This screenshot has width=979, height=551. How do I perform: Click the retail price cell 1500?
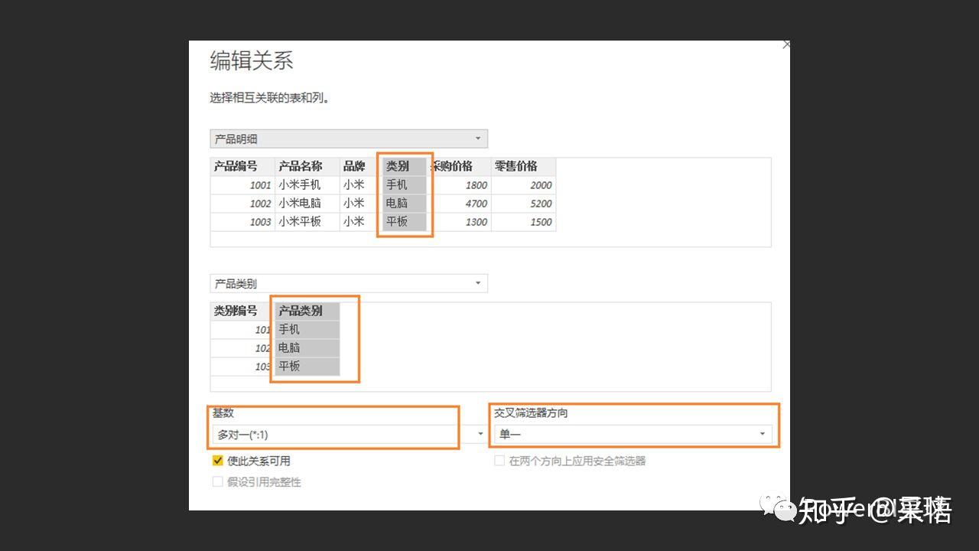[x=523, y=222]
